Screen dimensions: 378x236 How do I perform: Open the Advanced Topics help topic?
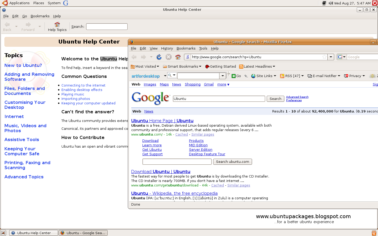pos(24,177)
